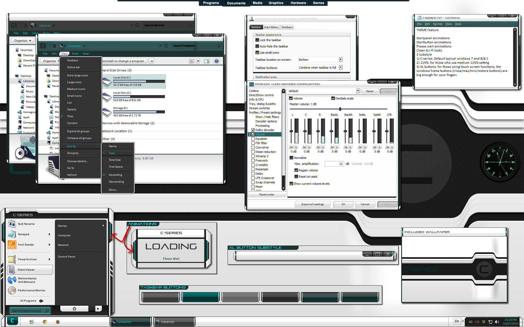Toggle Lock the taskbar checkbox
The height and width of the screenshot is (327, 524).
257,40
